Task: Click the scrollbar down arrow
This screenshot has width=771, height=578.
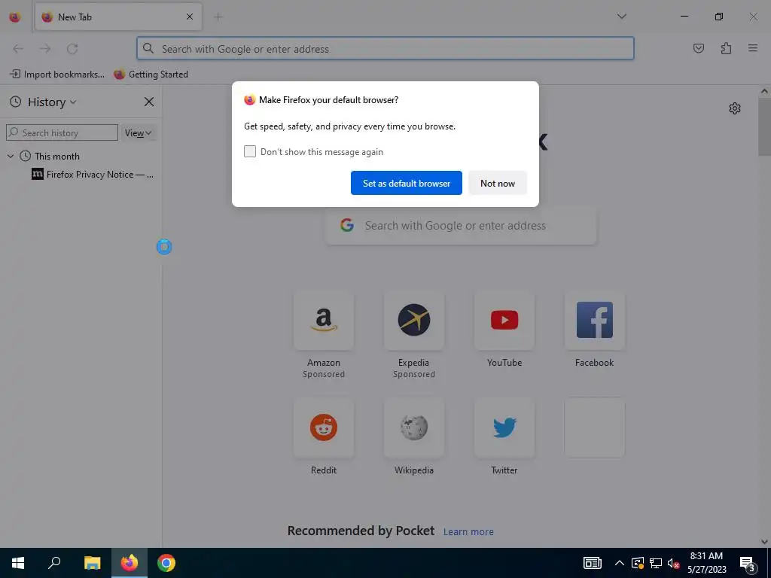Action: pos(764,542)
